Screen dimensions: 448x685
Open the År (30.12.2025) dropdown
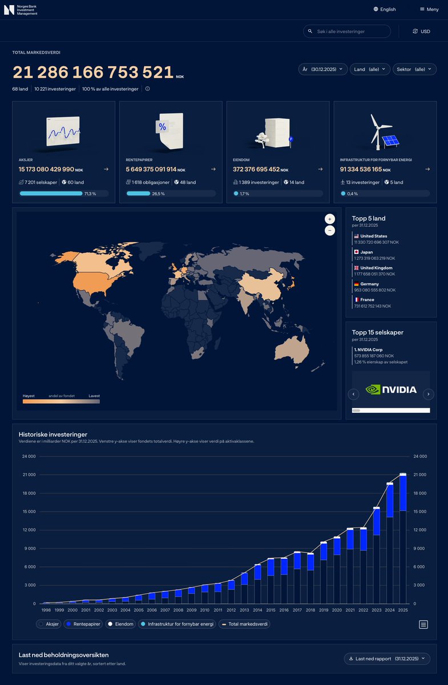[322, 69]
